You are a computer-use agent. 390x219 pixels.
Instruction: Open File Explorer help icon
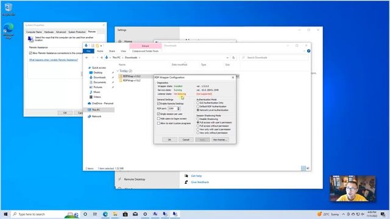tap(309, 51)
